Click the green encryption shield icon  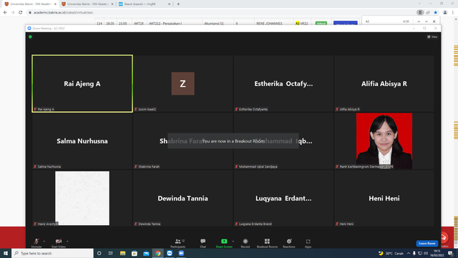30,37
